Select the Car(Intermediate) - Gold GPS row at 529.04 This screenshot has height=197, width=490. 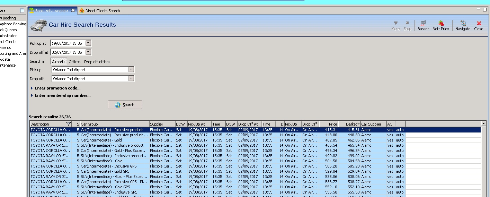[x=255, y=171]
